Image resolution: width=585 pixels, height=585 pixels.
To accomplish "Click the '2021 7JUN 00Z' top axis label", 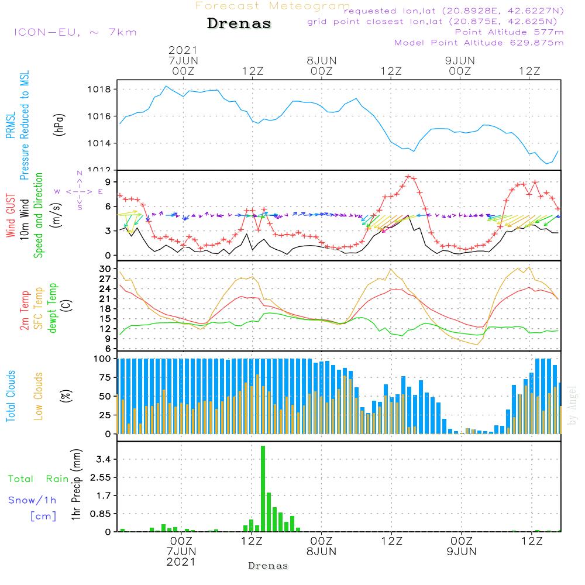I will tap(183, 60).
